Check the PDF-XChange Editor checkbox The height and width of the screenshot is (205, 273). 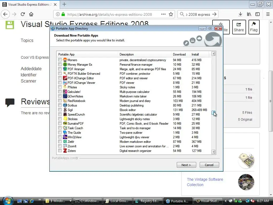(60, 78)
